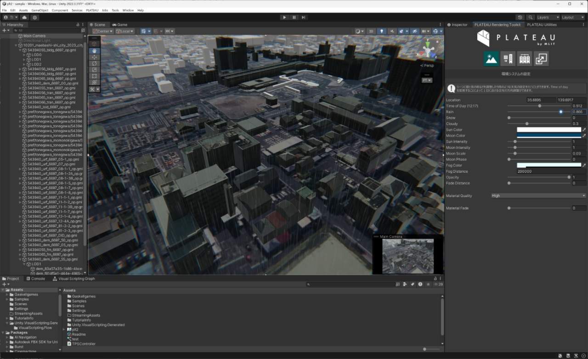Open the draw mode shading dropdown
The height and width of the screenshot is (359, 588).
pos(360,31)
